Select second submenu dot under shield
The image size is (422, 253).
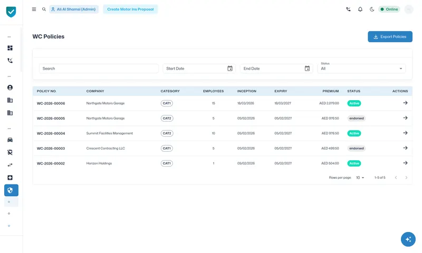[x=9, y=213]
